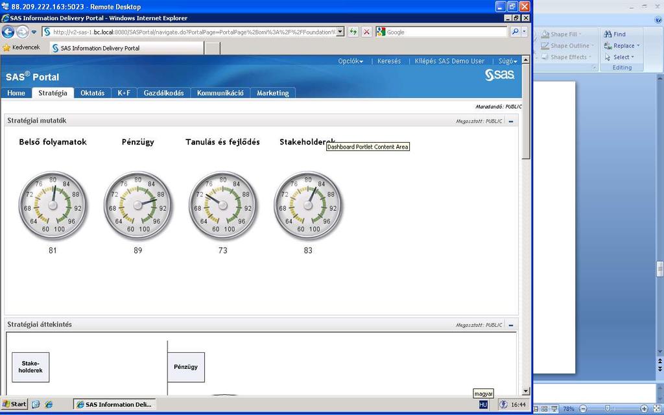Open the Opciók dropdown menu

(351, 62)
